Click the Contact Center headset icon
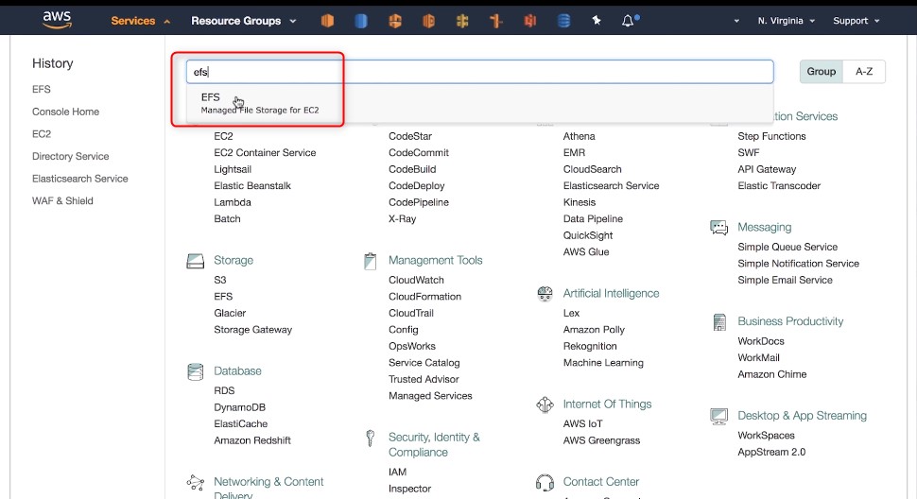917x499 pixels. point(545,483)
